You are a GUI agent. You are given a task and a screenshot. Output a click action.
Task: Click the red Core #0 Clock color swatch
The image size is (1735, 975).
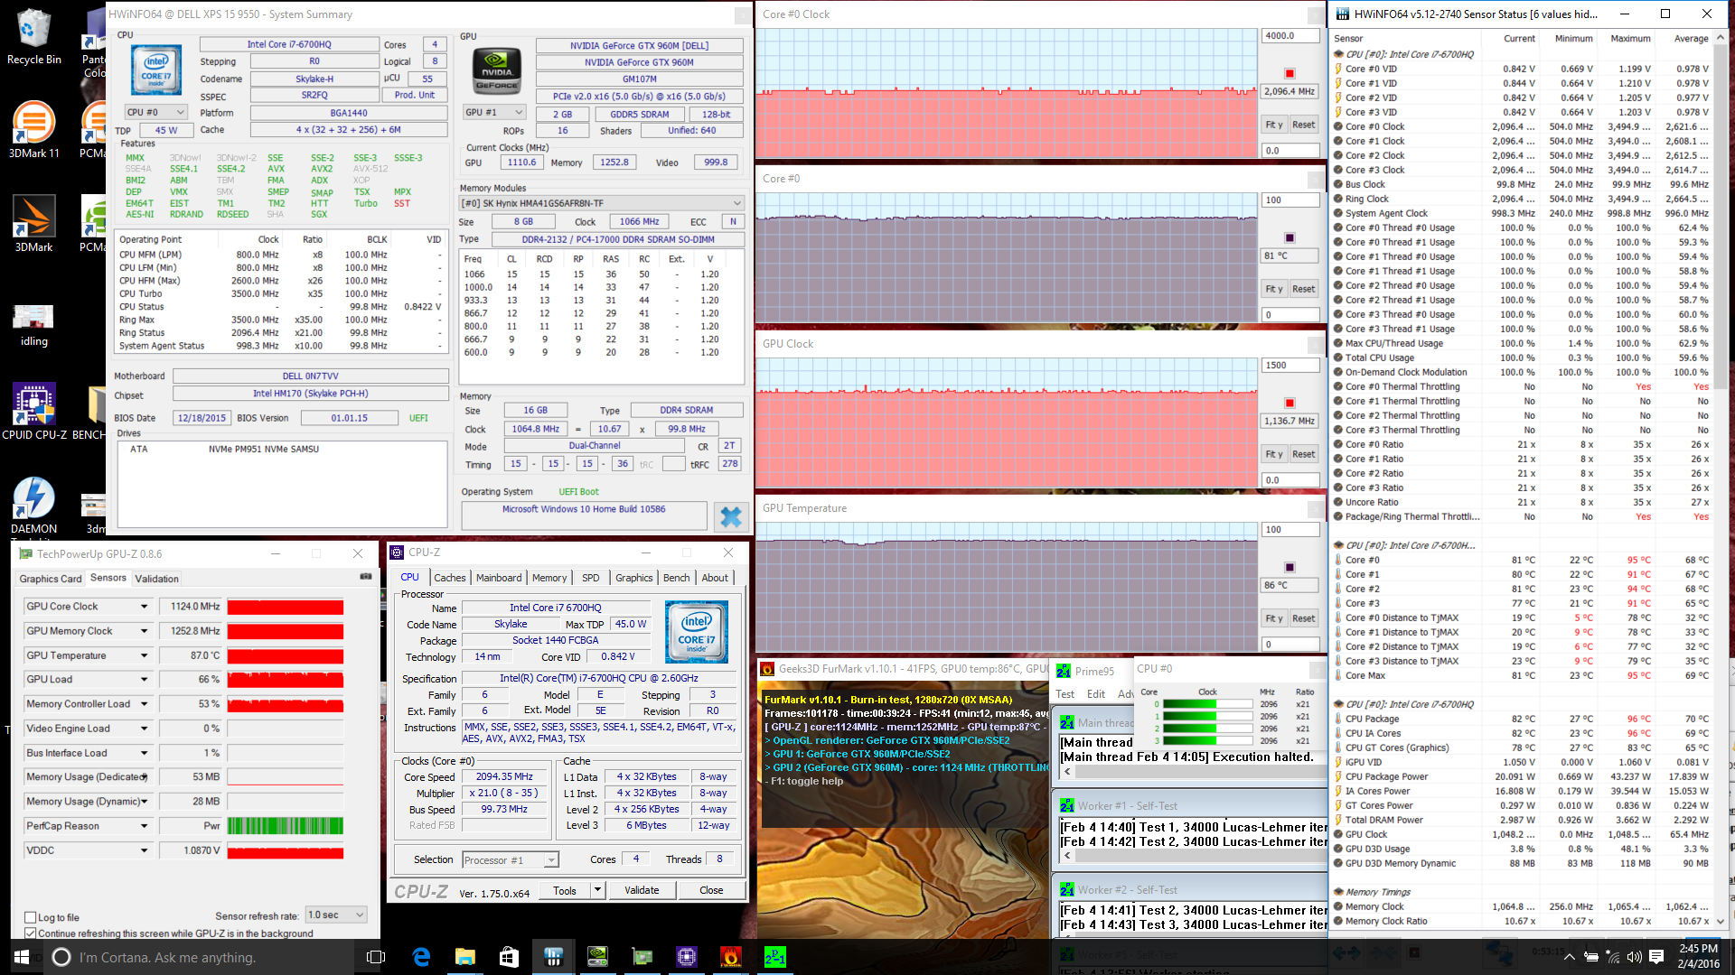point(1290,73)
